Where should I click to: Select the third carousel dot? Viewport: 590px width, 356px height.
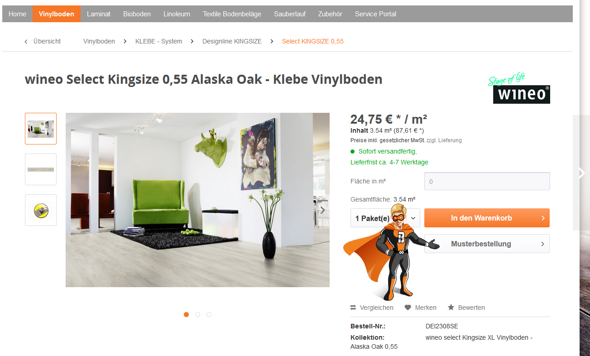tap(209, 314)
